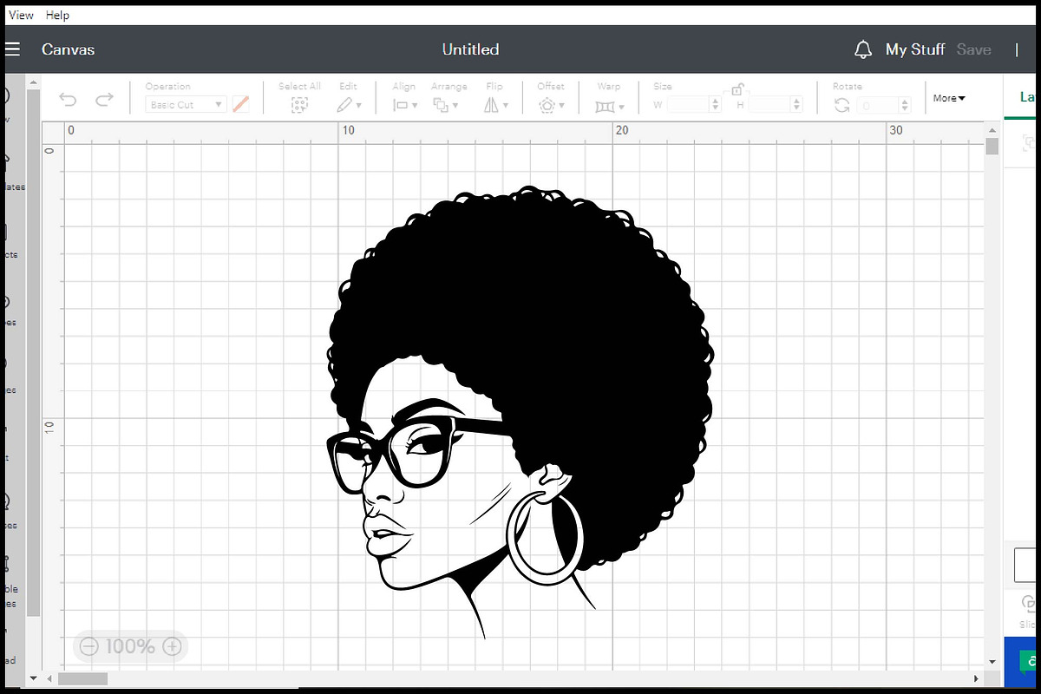Toggle the size aspect ratio lock

point(737,88)
